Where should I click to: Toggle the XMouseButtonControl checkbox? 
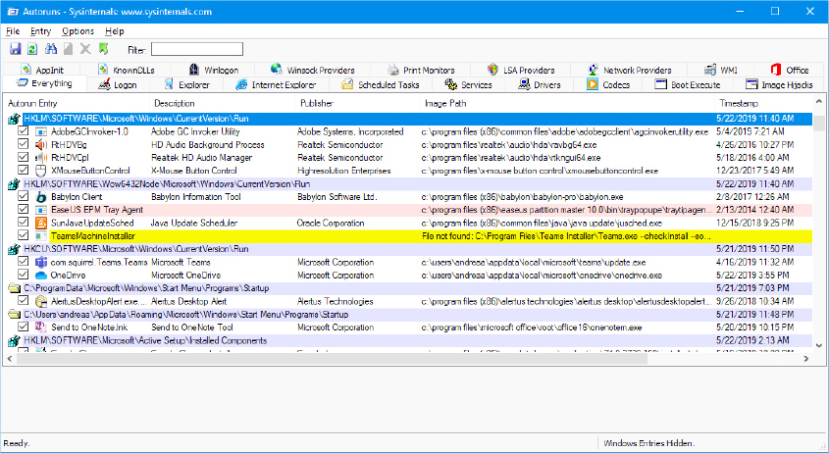click(24, 170)
